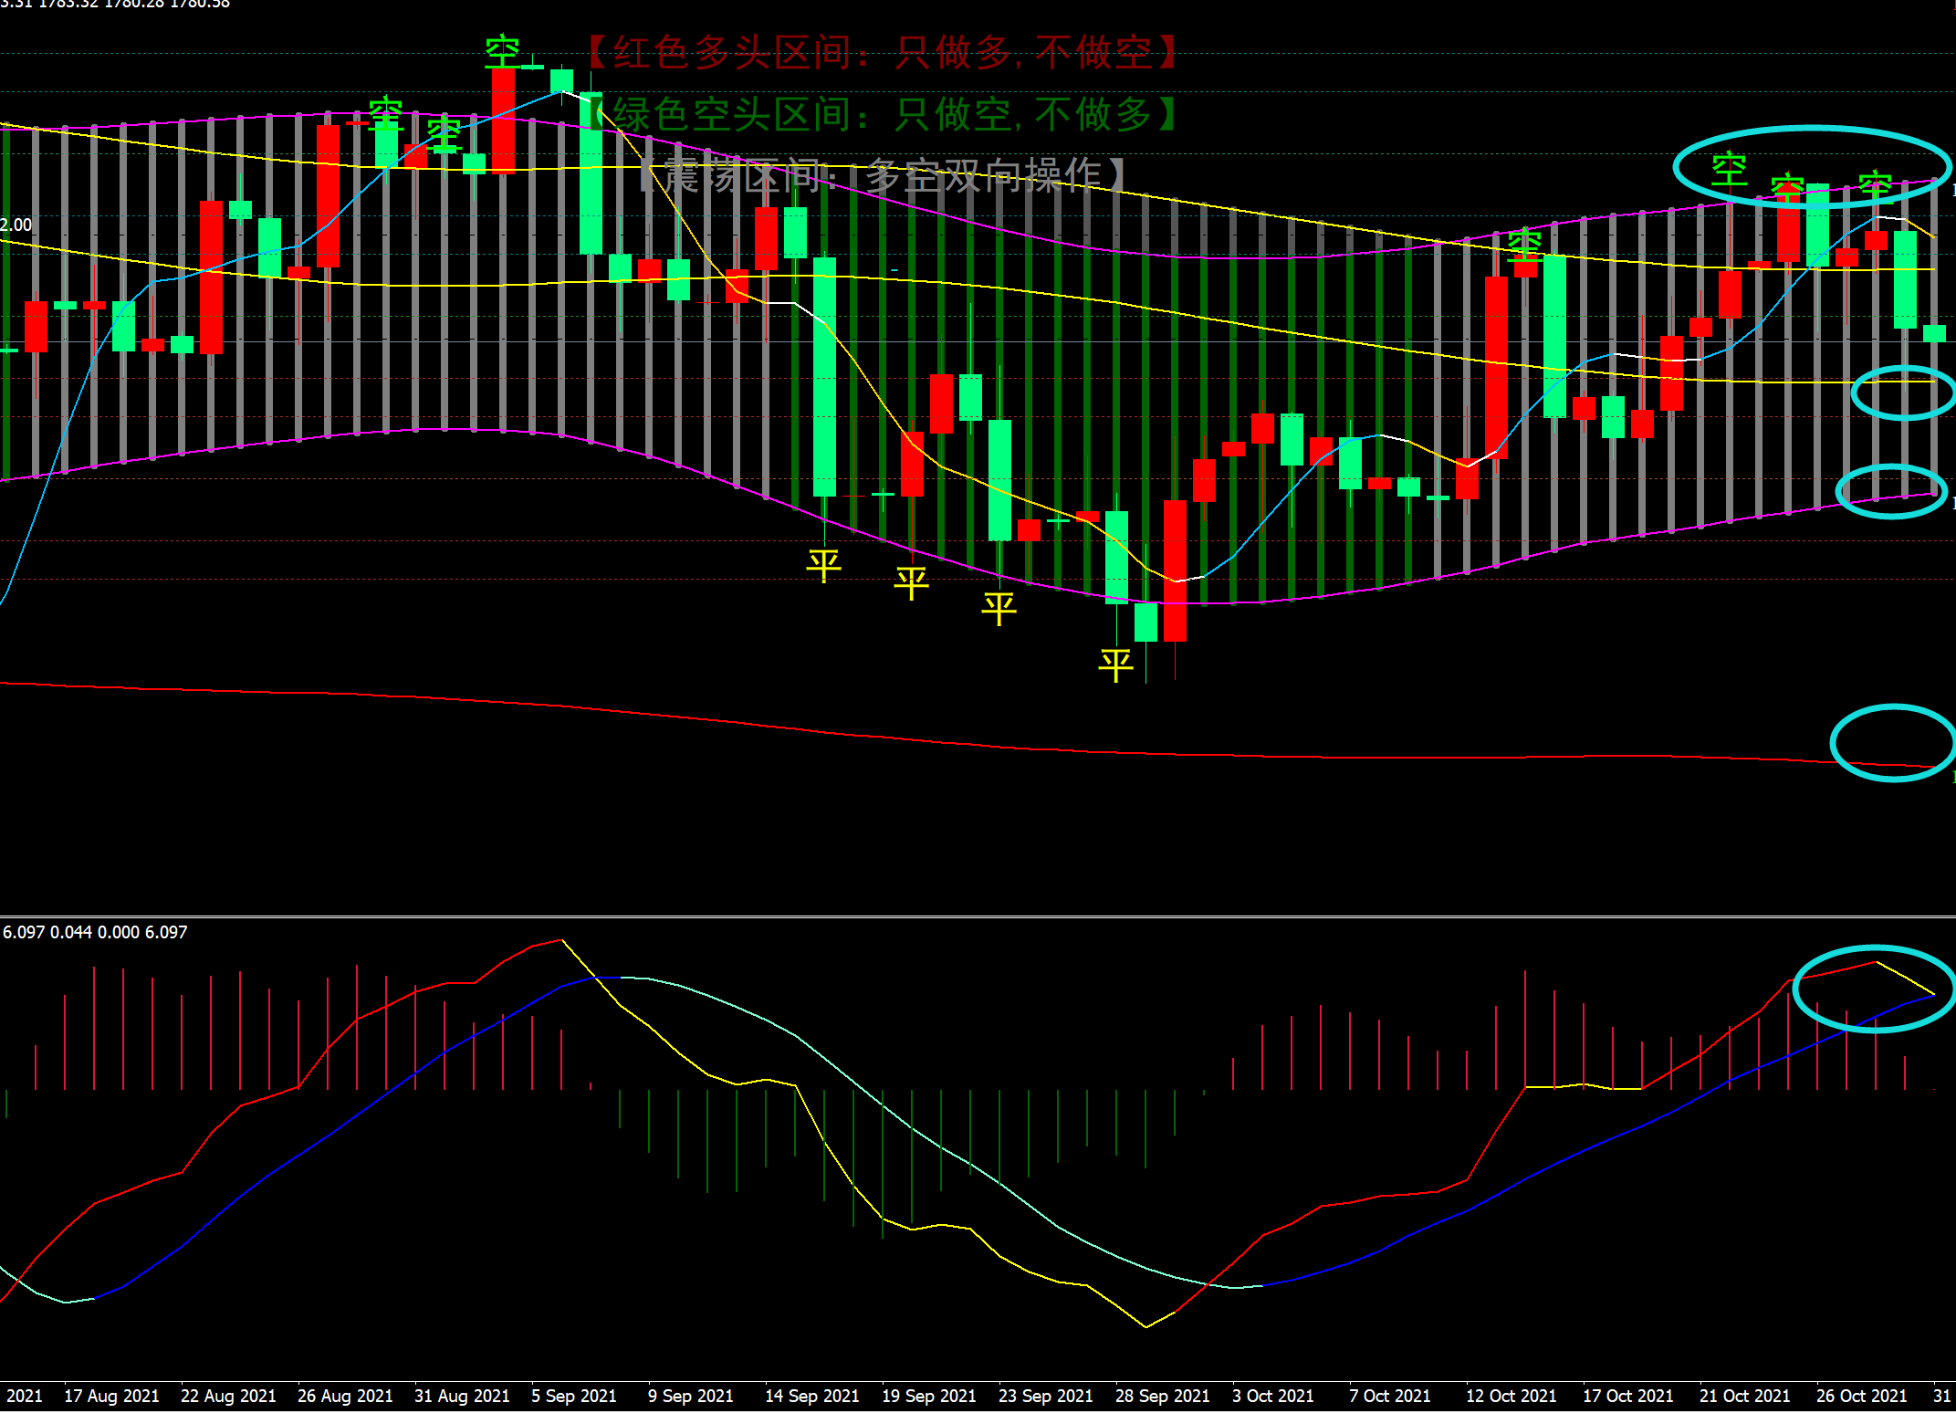The image size is (1956, 1413).
Task: Click the 17 Oct 2021 date label
Action: (x=1628, y=1396)
